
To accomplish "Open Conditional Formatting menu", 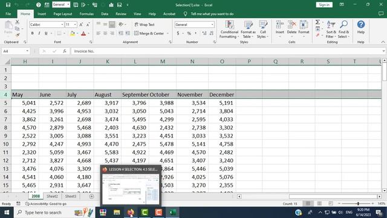I will (229, 29).
